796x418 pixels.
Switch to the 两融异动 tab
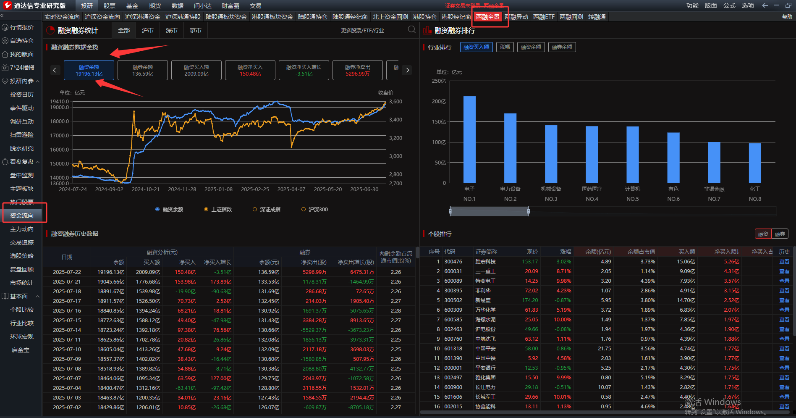tap(517, 17)
